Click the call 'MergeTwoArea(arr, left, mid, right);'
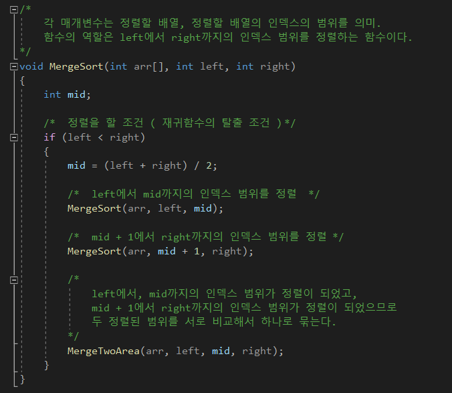Image resolution: width=452 pixels, height=393 pixels. pos(175,351)
